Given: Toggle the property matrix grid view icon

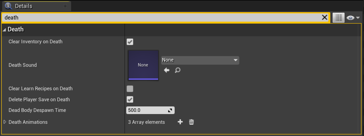Looking at the screenshot, I should tap(338, 18).
